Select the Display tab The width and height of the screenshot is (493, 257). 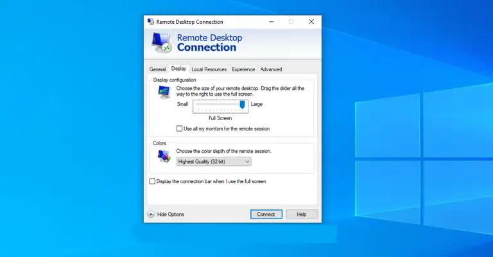(x=178, y=69)
